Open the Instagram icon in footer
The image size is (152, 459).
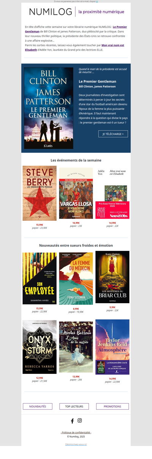80,420
